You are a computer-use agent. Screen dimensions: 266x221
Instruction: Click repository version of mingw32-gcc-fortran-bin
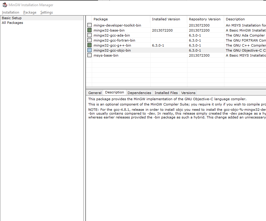[x=195, y=40]
